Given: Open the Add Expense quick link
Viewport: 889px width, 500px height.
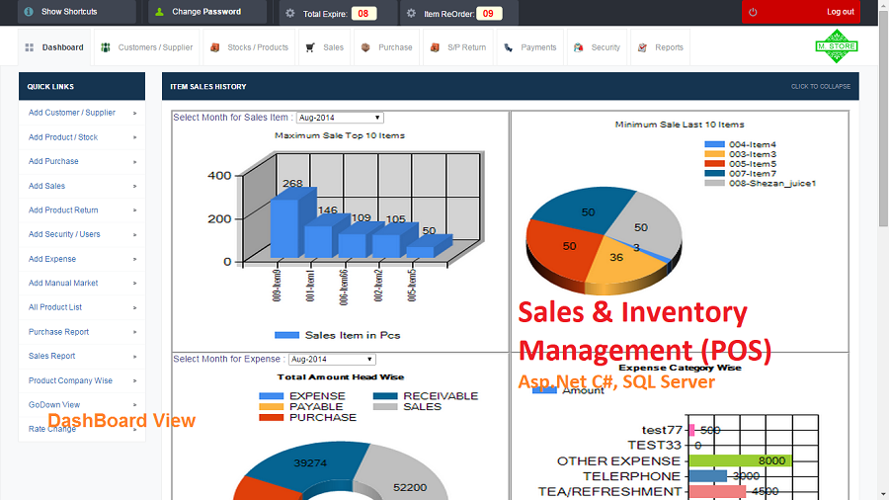Looking at the screenshot, I should (x=52, y=259).
